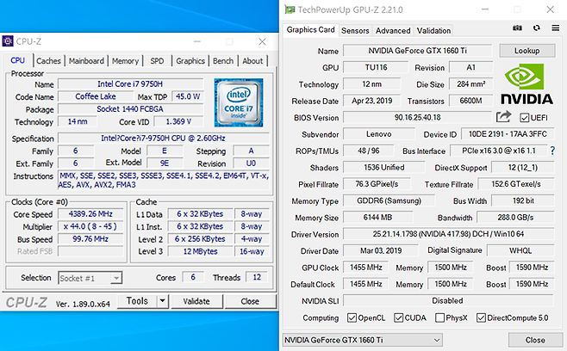Click the Driver Version field
Image resolution: width=567 pixels, height=351 pixels.
(x=448, y=234)
